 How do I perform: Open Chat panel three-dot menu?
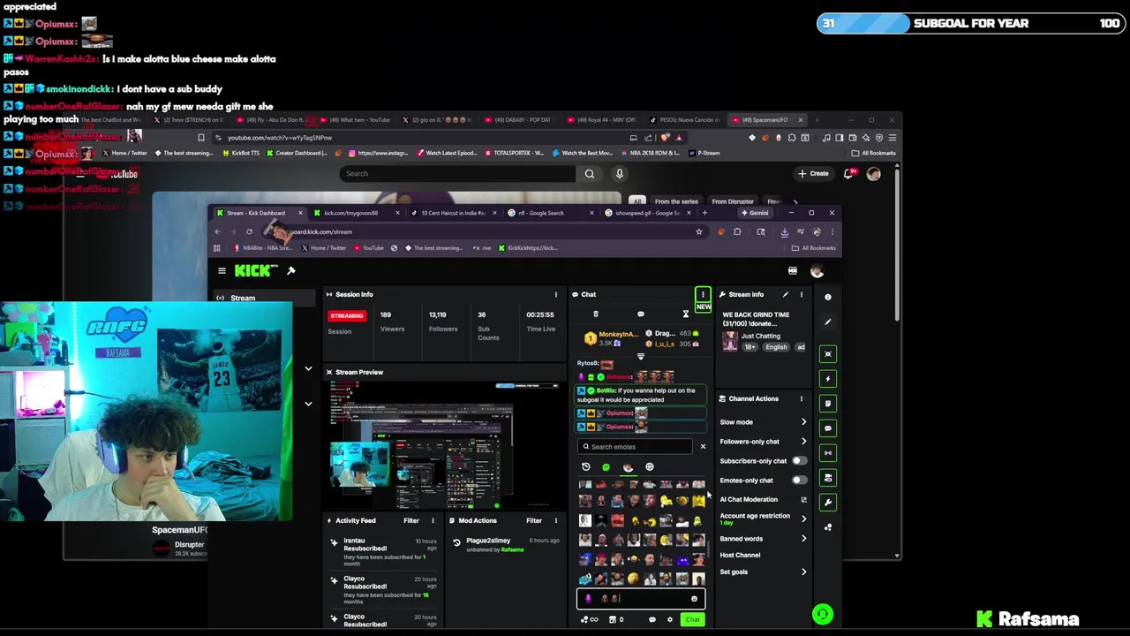pyautogui.click(x=703, y=294)
